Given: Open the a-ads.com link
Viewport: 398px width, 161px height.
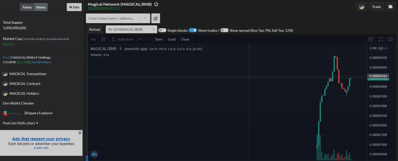Looking at the screenshot, I should coord(41,148).
